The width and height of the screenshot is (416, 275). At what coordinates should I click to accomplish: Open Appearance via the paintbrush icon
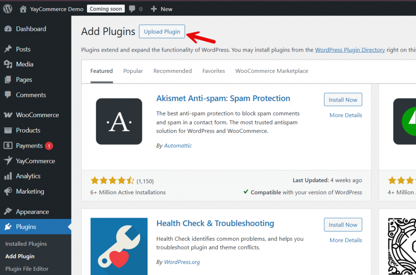9,211
